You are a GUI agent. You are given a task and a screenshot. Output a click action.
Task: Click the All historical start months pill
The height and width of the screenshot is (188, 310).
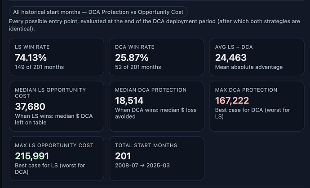[x=98, y=12]
